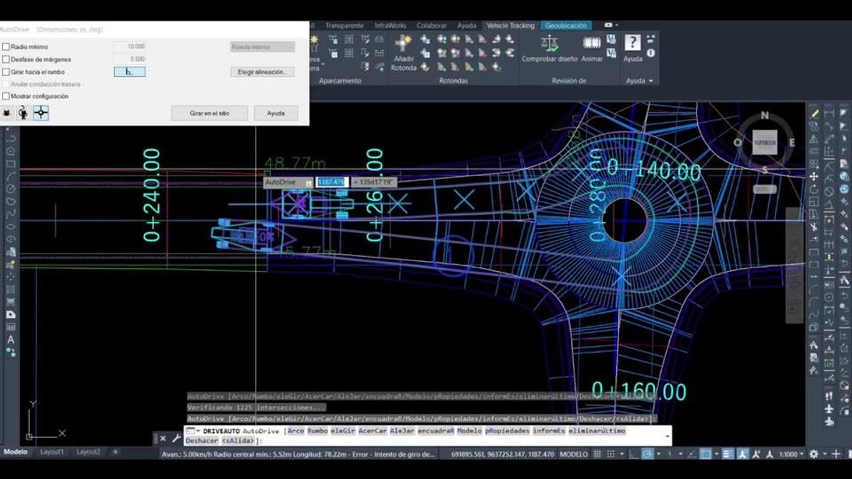Click the settings gear icon in status bar

coord(814,454)
